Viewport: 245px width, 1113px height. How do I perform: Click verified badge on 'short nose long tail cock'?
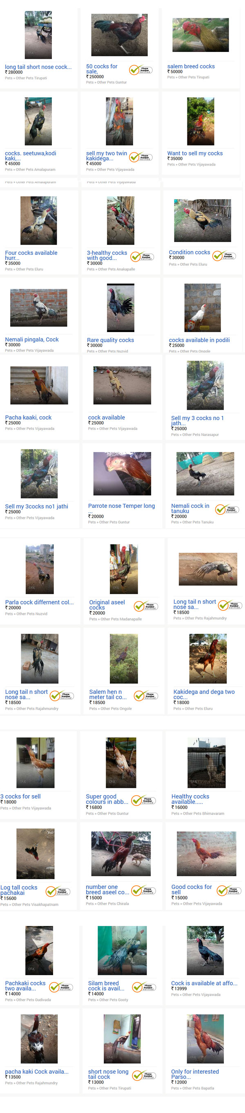point(144,1075)
